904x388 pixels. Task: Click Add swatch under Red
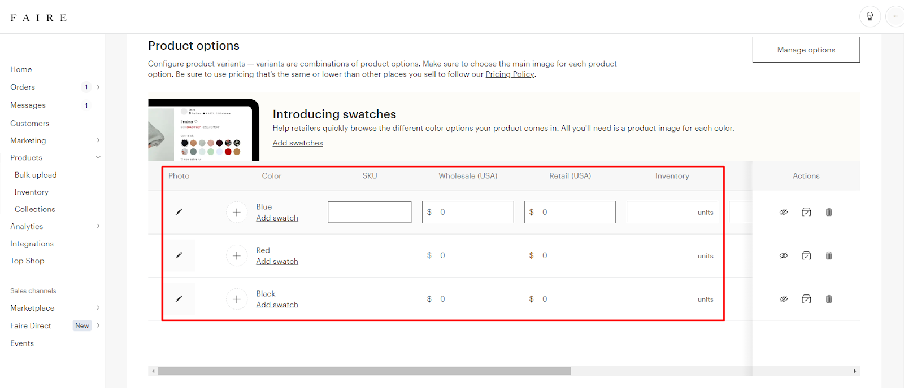(x=277, y=262)
